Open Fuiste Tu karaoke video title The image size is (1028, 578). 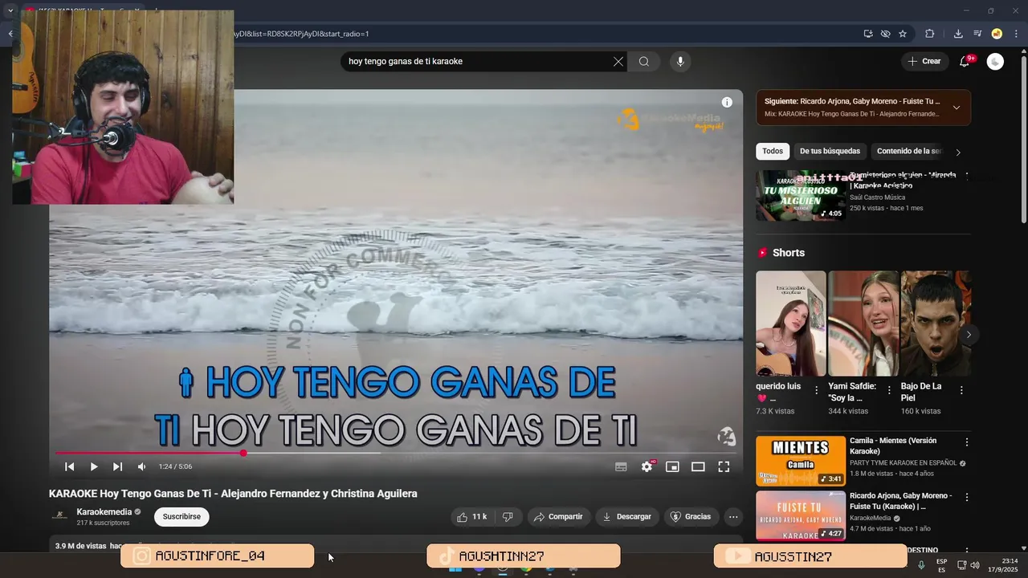[900, 501]
